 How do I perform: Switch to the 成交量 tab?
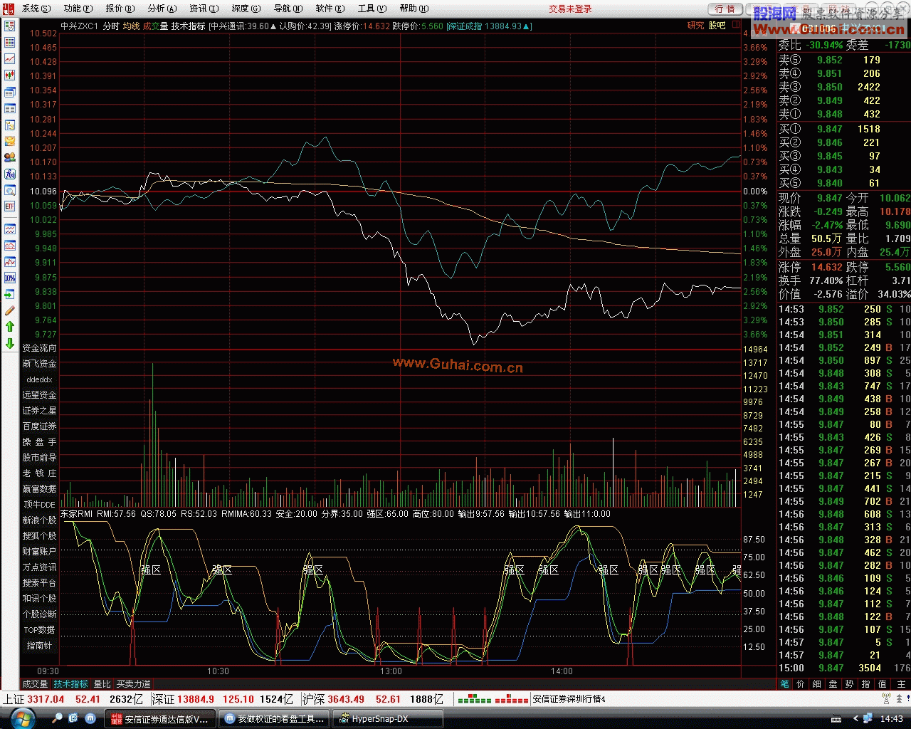tap(35, 684)
